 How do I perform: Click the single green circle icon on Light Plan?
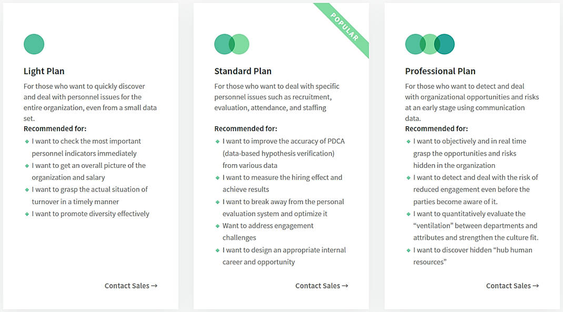tap(34, 44)
